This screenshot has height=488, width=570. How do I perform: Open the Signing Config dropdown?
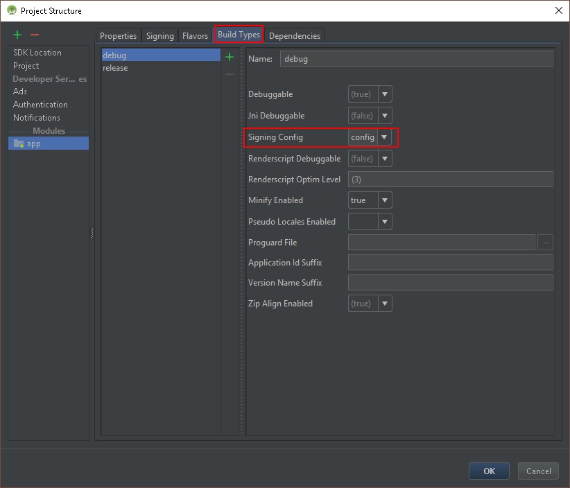pyautogui.click(x=385, y=137)
